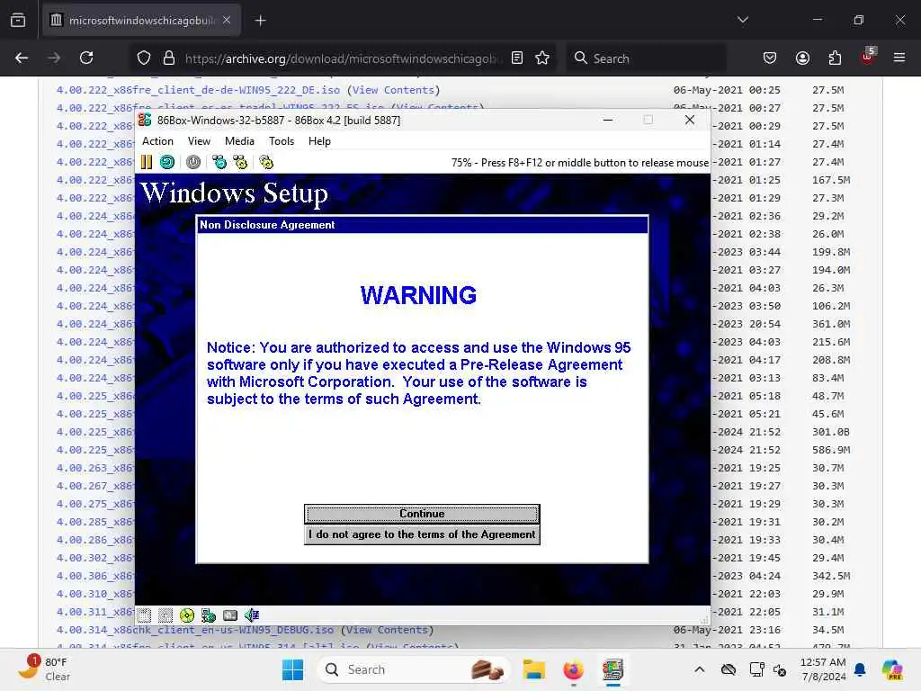Open the Windows Start menu

tap(292, 669)
